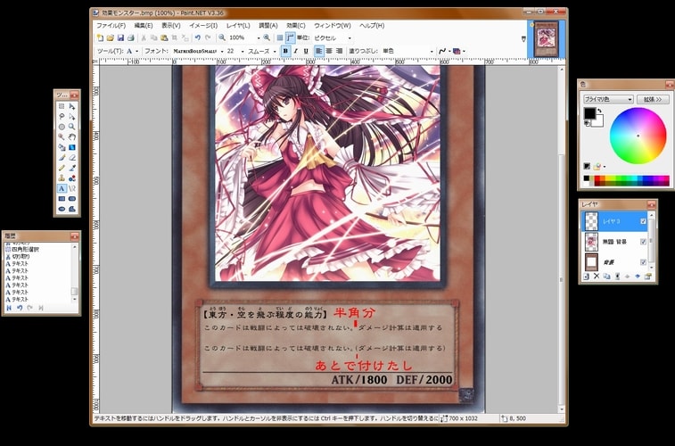This screenshot has height=446, width=675.
Task: Open the ツール(T) tool chooser dropdown
Action: click(137, 51)
